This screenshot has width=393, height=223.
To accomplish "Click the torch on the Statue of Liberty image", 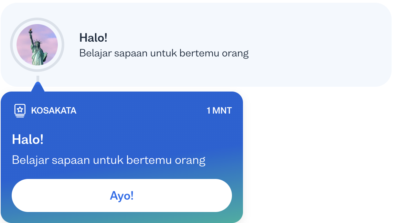I will [x=31, y=31].
